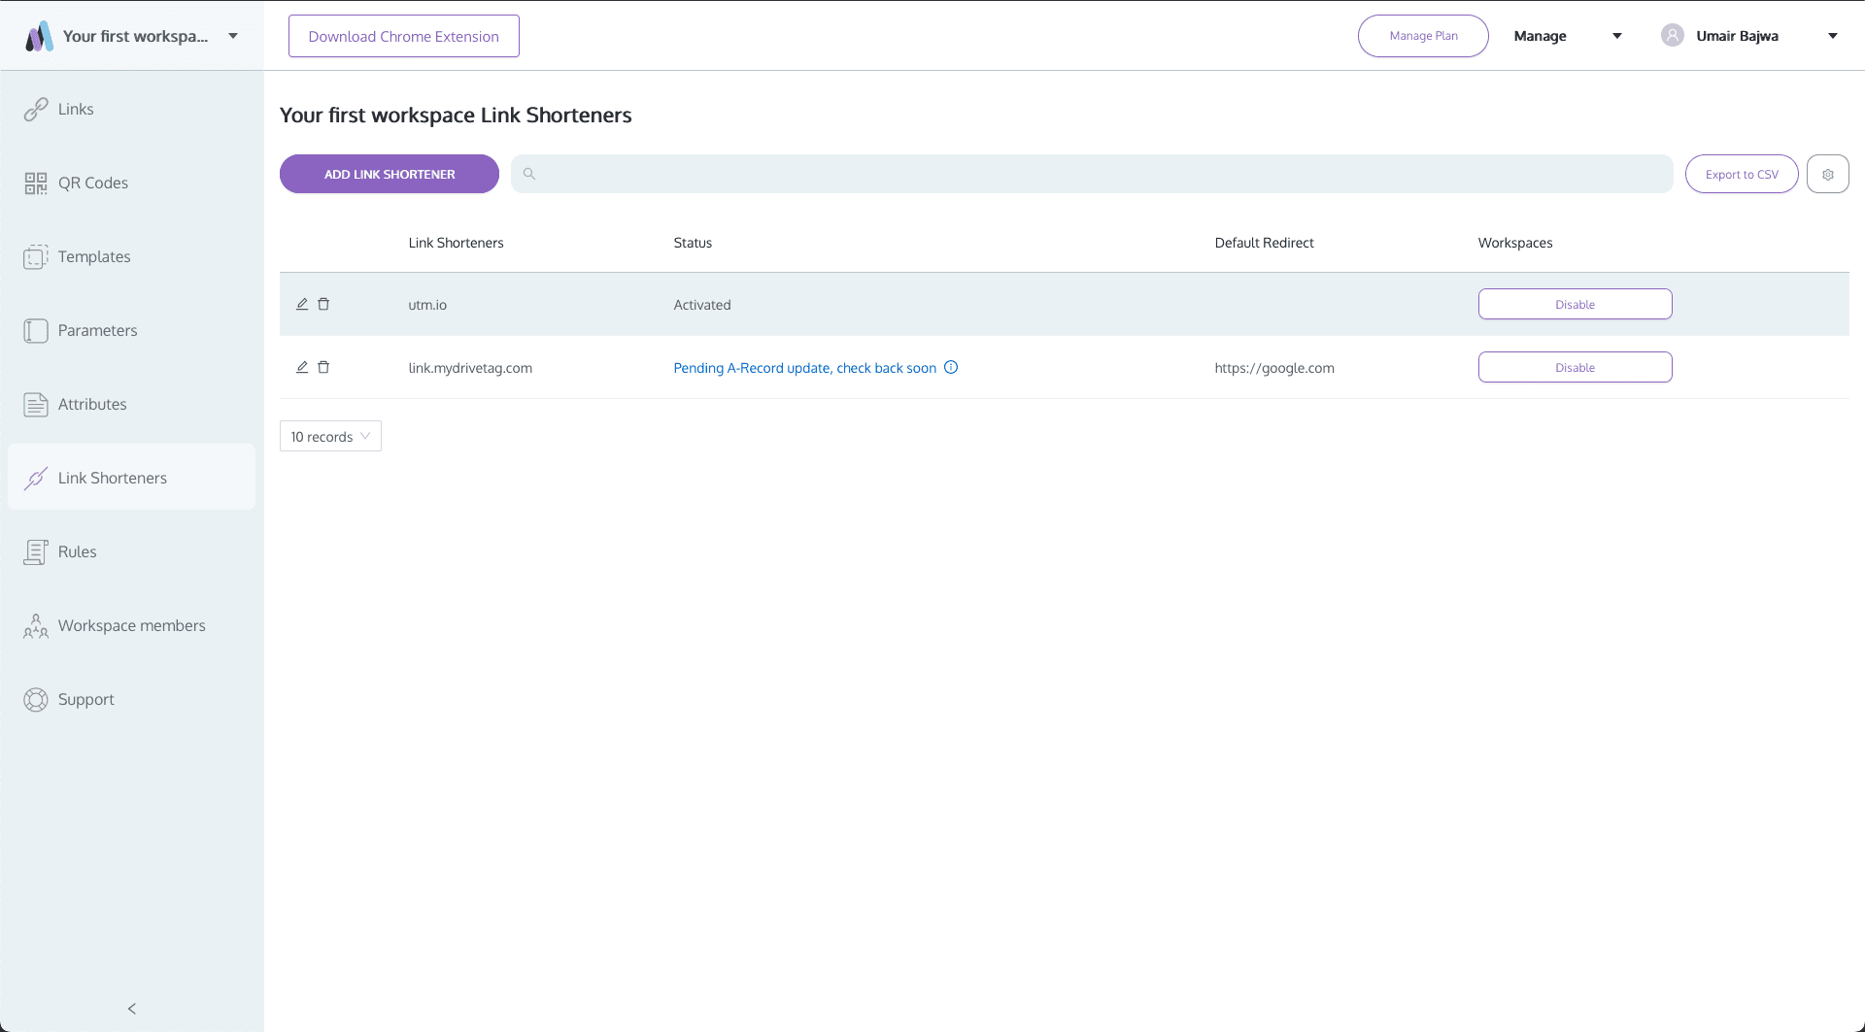
Task: Click the utm.io domain cell
Action: pyautogui.click(x=427, y=305)
